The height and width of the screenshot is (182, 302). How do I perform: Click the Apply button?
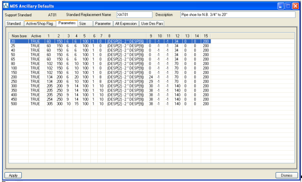pos(13,175)
